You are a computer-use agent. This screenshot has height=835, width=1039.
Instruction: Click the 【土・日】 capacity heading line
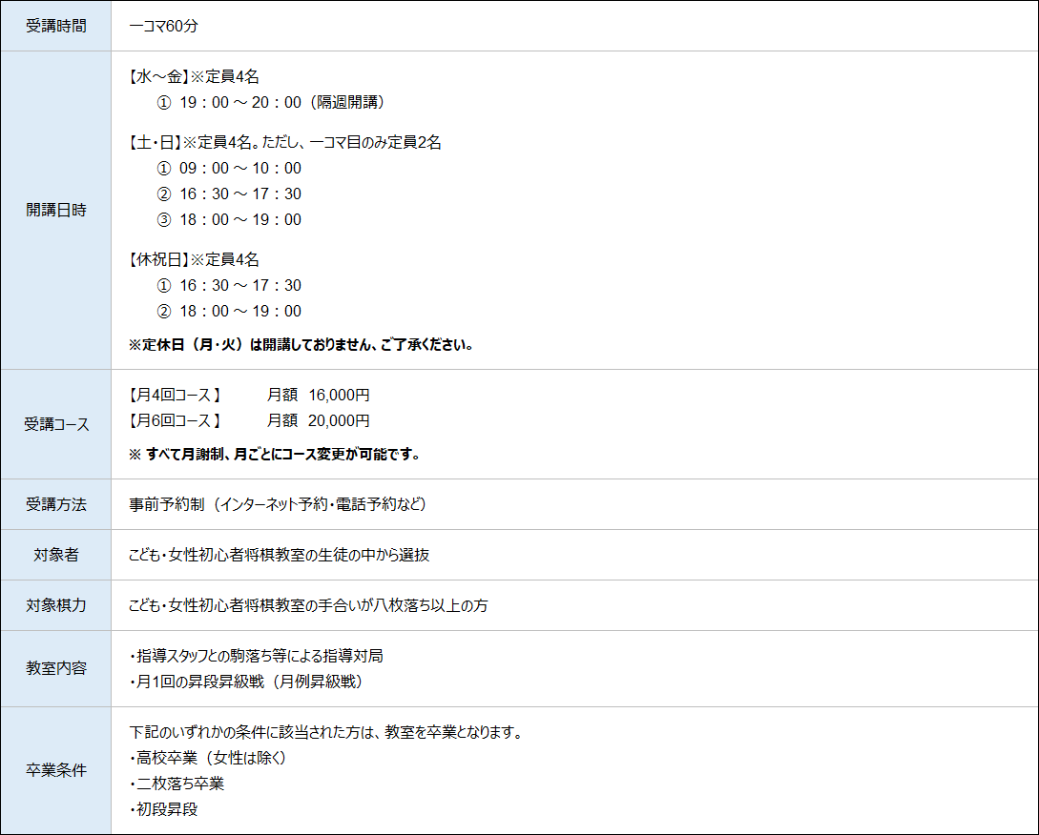pyautogui.click(x=284, y=142)
